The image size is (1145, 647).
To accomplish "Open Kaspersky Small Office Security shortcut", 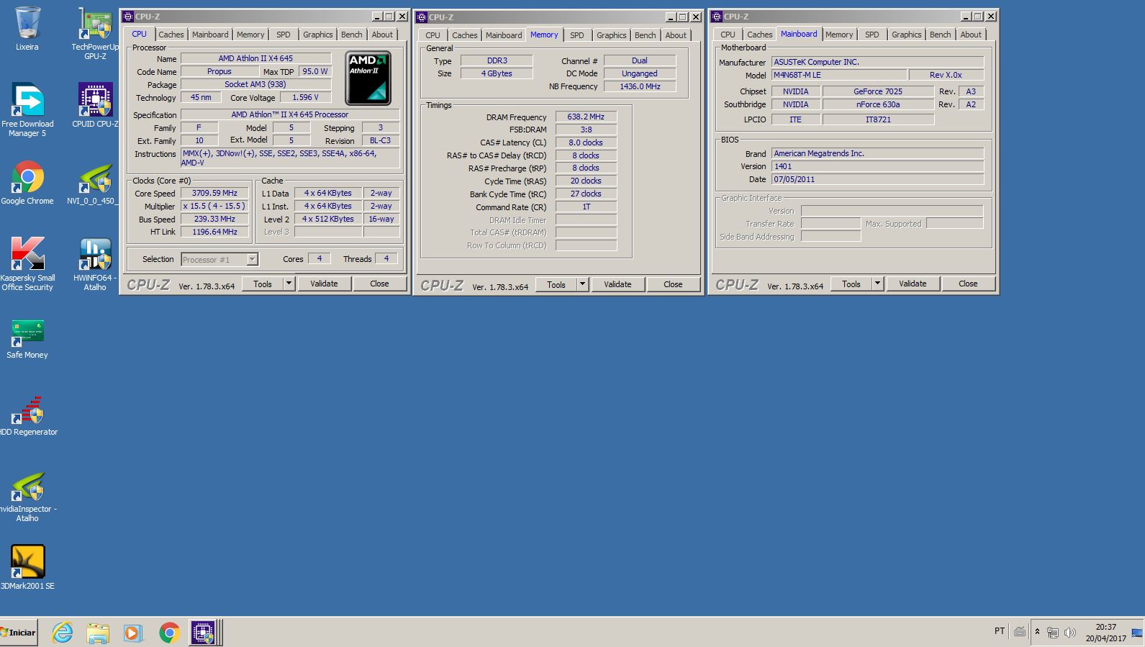I will point(27,264).
